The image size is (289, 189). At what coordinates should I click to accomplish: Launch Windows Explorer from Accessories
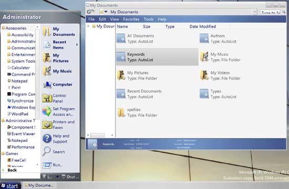coord(21,107)
